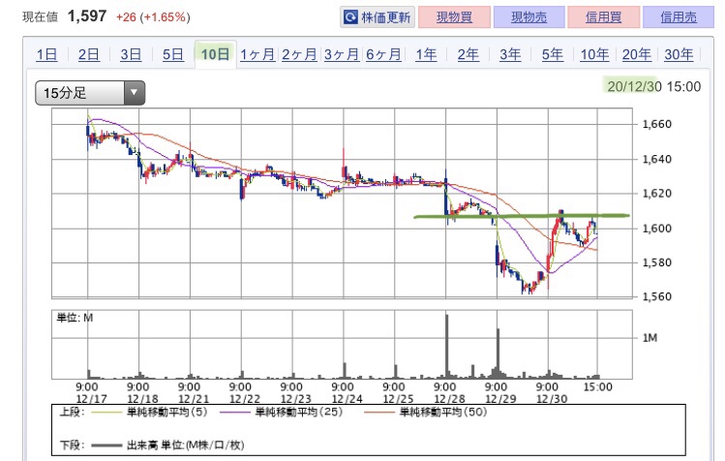Click the 12/28 volume spike bar
Screen dimensions: 725x461
pos(447,346)
